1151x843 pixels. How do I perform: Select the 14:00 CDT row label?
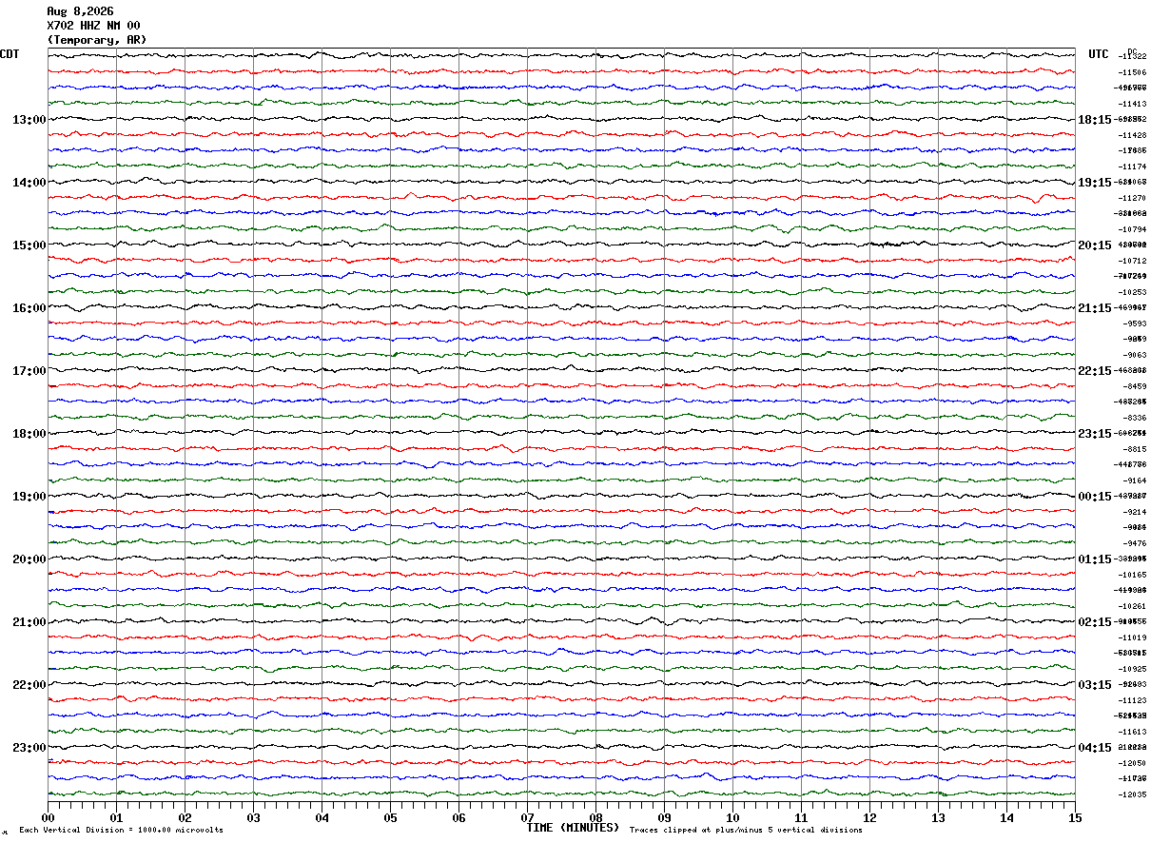click(x=29, y=183)
